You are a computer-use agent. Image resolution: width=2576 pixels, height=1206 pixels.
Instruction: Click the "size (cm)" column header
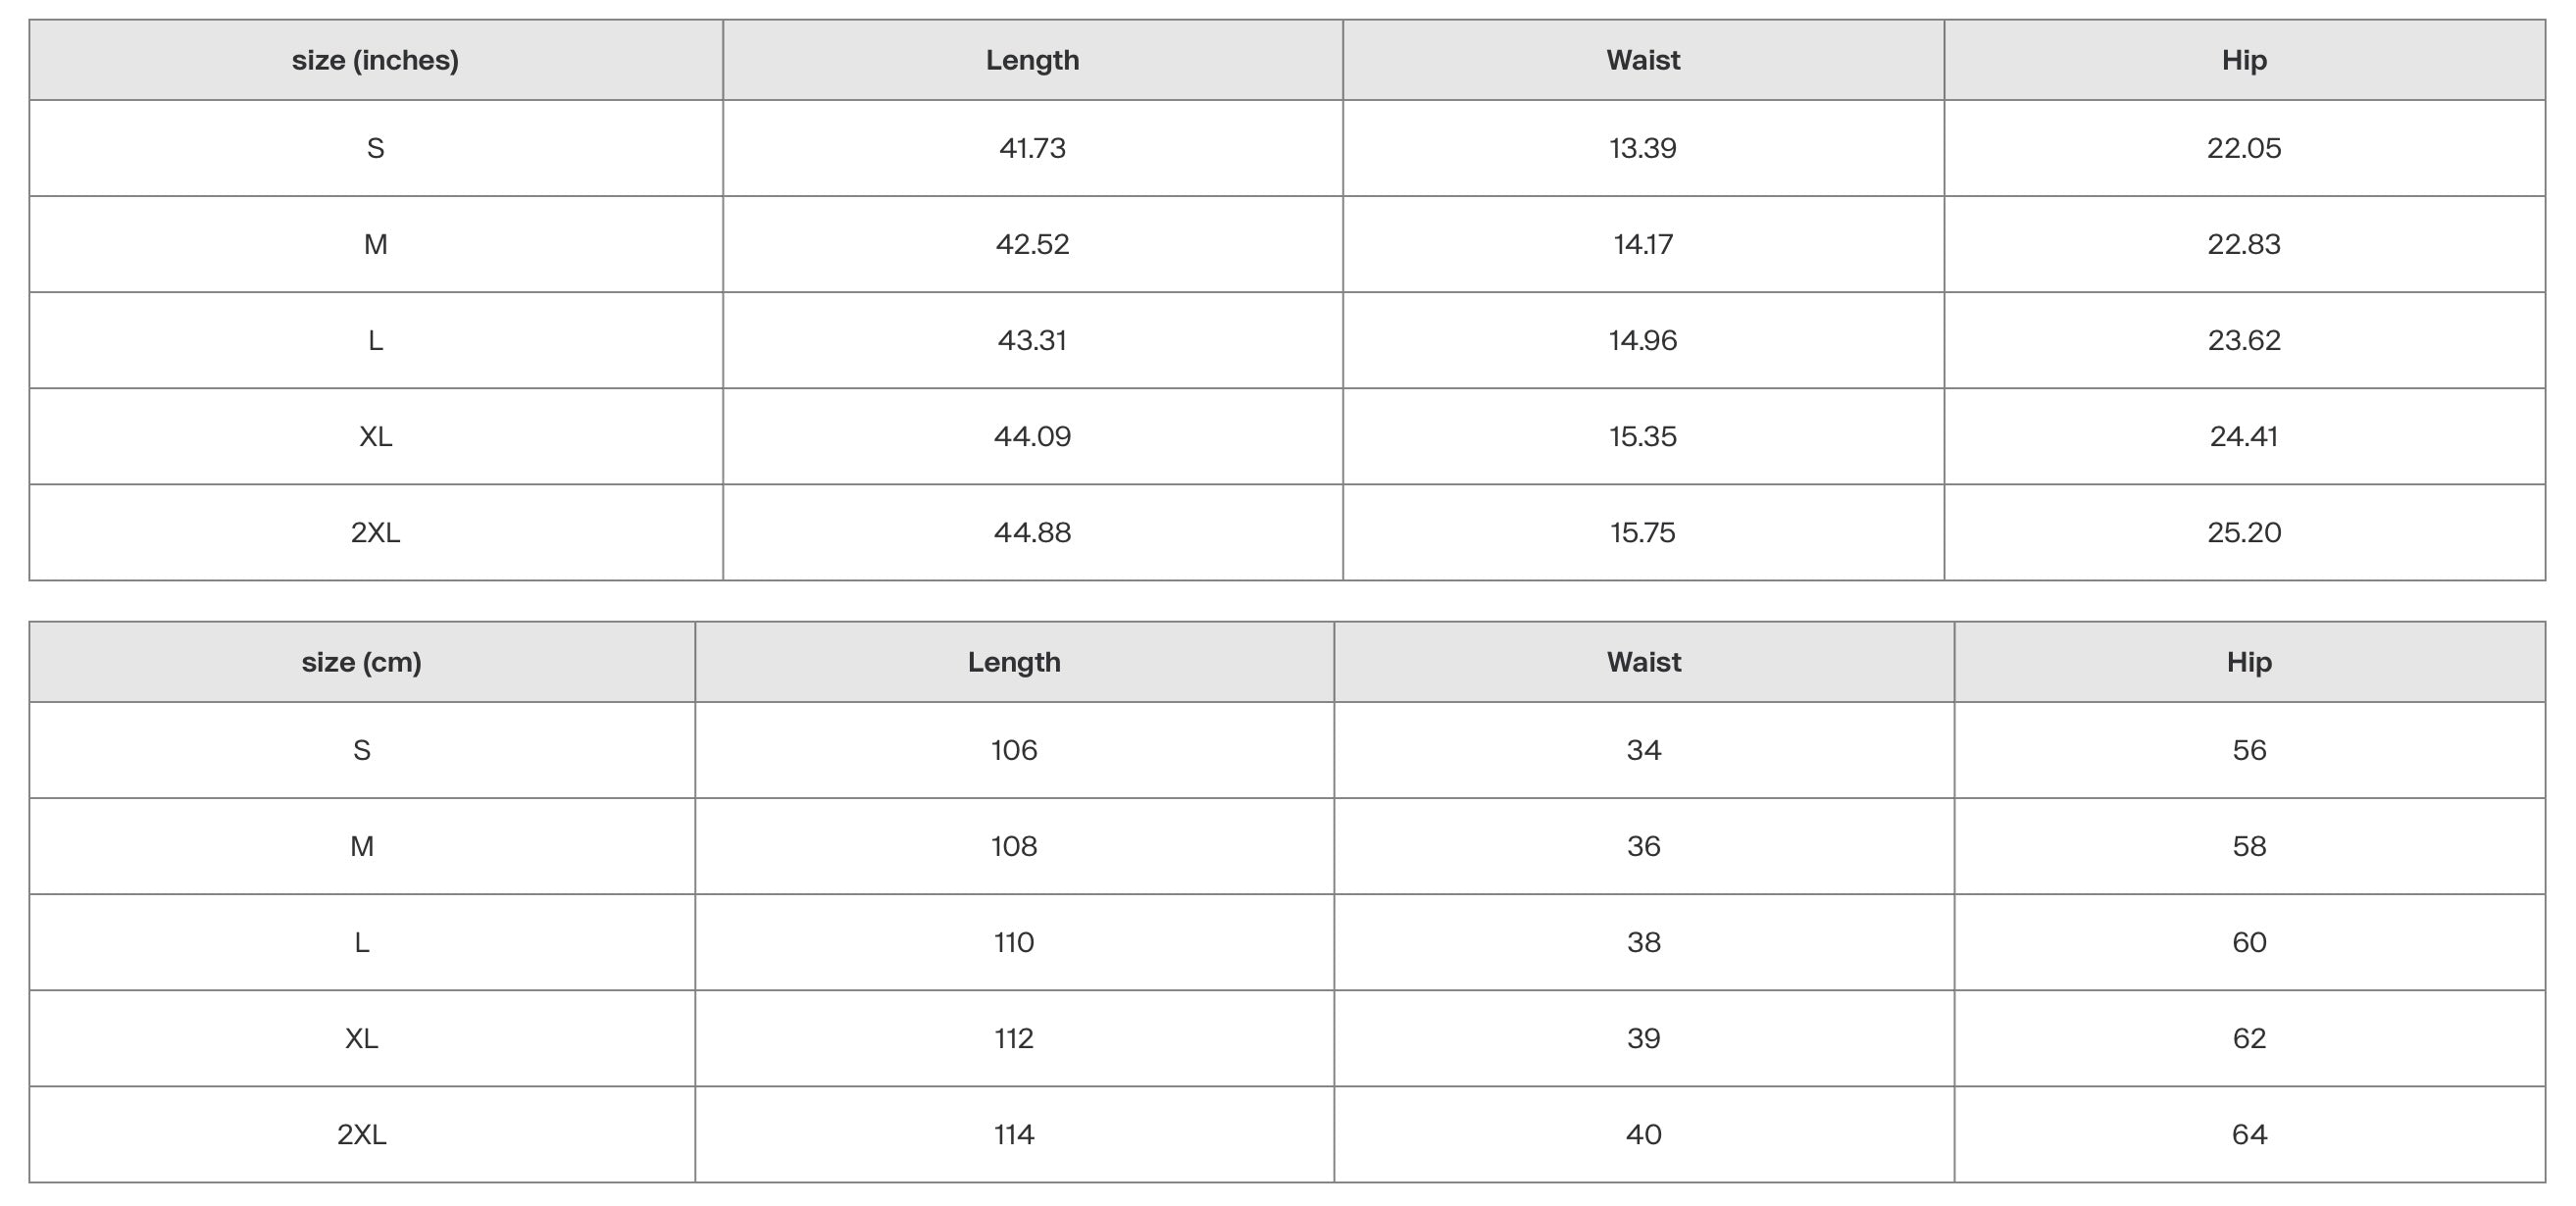361,662
